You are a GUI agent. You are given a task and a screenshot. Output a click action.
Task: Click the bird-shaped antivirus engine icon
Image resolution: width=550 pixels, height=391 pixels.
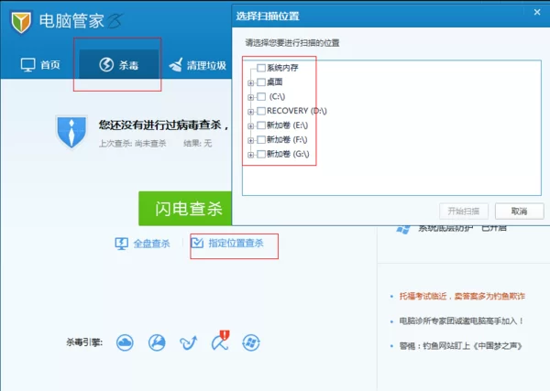(188, 342)
